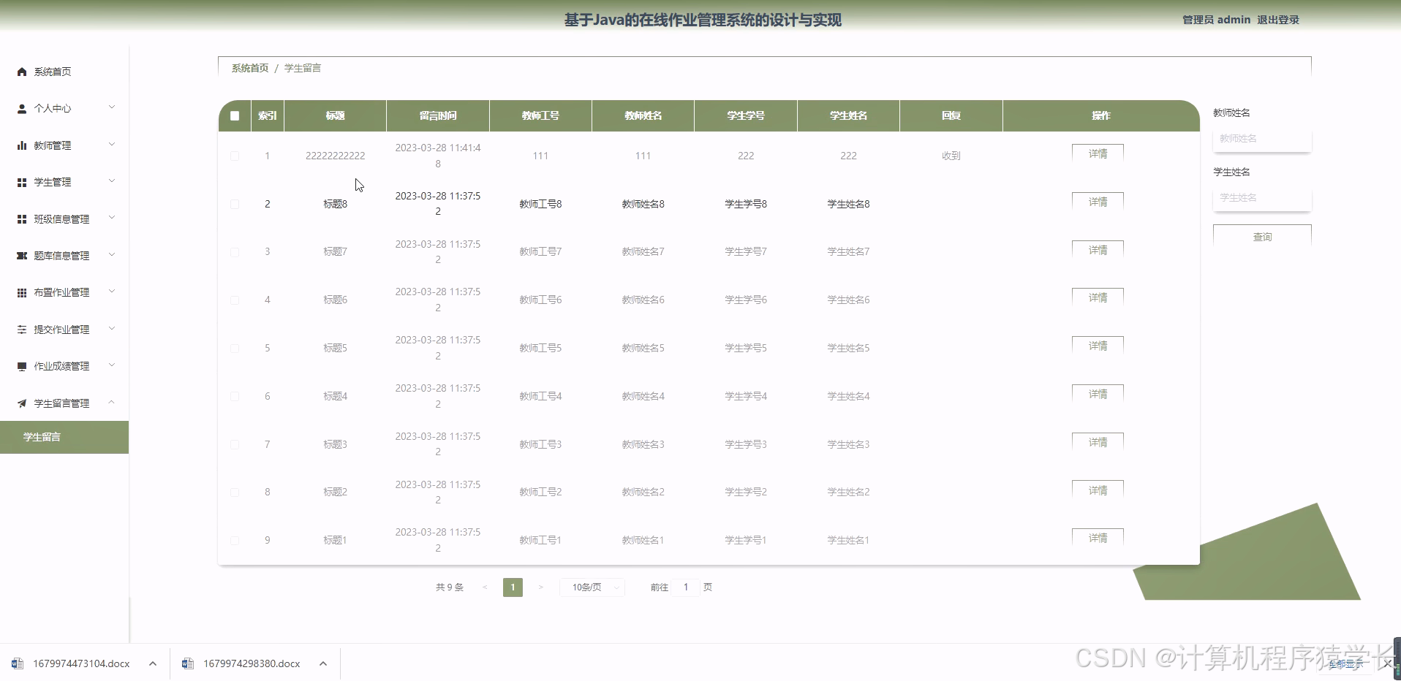Expand the 班级信息管理 menu chevron

click(112, 218)
